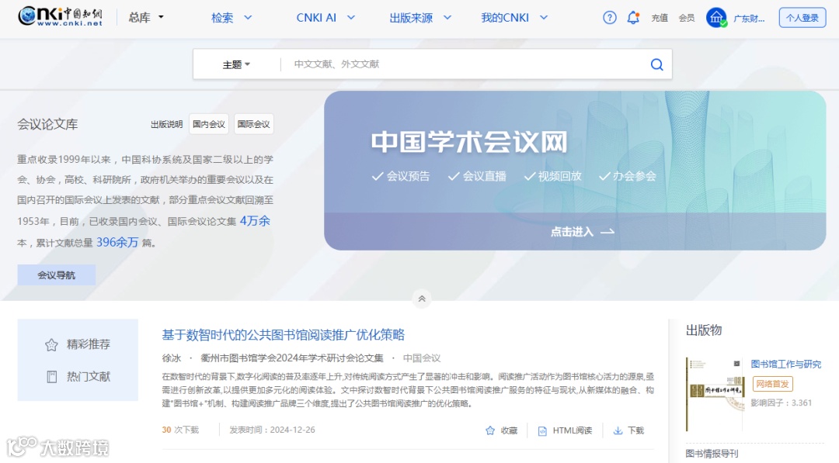The image size is (839, 463).
Task: Click 充值 link
Action: tap(660, 18)
